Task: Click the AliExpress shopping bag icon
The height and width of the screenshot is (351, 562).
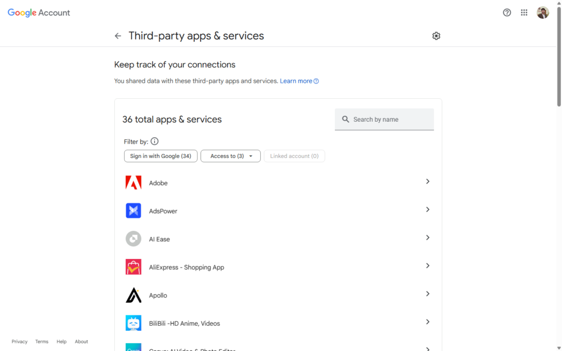Action: (x=133, y=267)
